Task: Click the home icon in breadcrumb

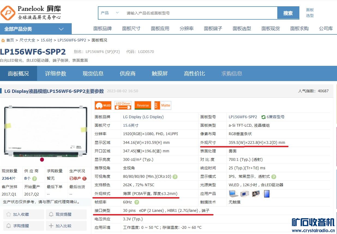Action: tap(3, 40)
